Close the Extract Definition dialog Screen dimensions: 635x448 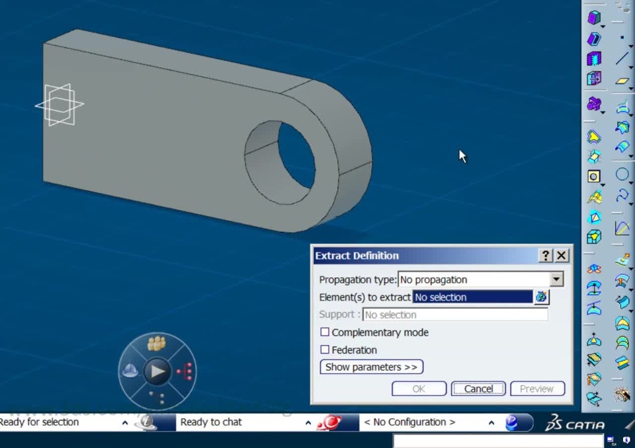click(562, 255)
